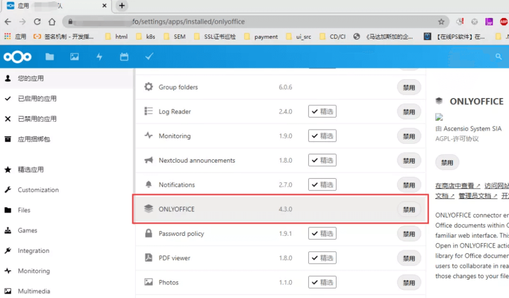Screen dimensions: 509x298
Task: Open the Integration category
Action: pos(67,251)
